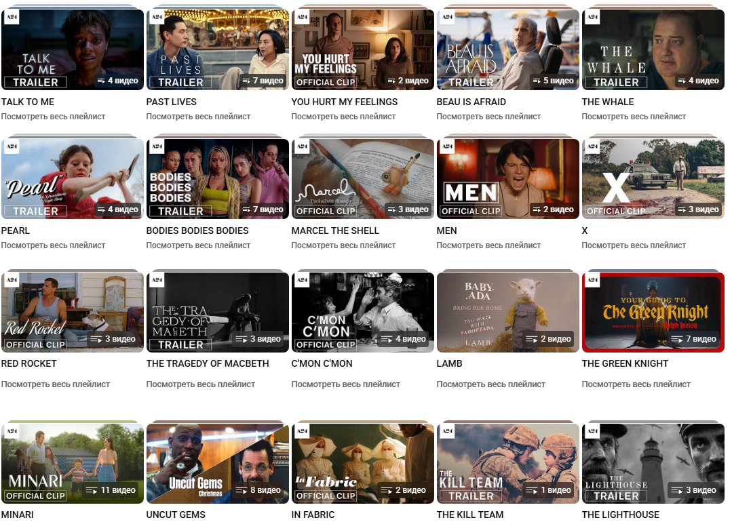View full playlist under MEN
This screenshot has height=522, width=732.
(x=488, y=245)
